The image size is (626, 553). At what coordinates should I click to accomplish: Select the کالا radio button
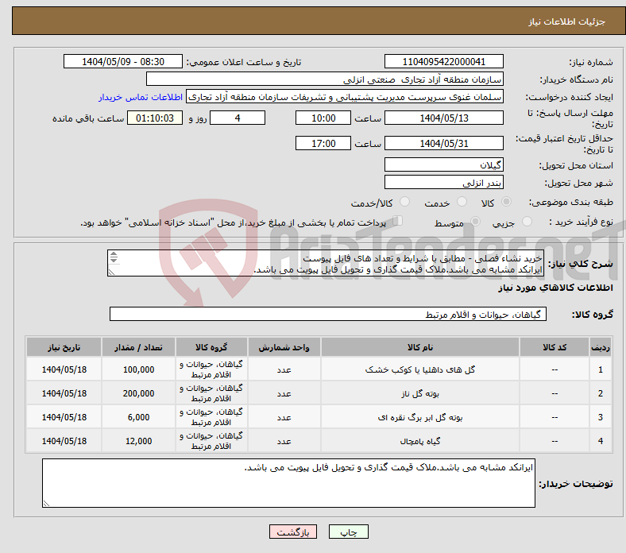coord(507,203)
